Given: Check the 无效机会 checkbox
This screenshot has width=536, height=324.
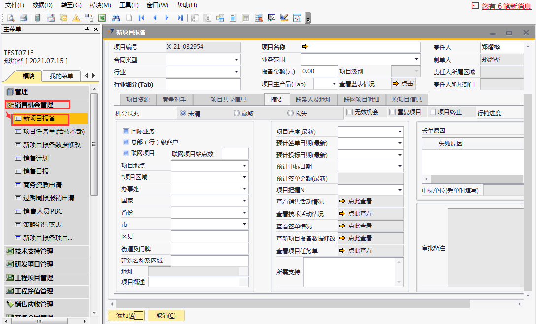Looking at the screenshot, I should coord(349,112).
